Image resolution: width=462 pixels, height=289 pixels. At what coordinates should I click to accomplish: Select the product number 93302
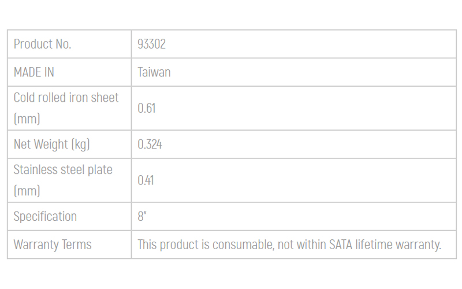tap(151, 44)
